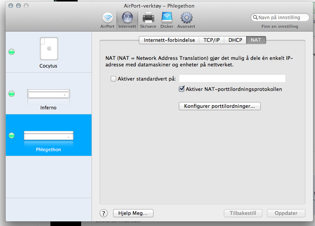Open the AirPort toolbar section
The width and height of the screenshot is (315, 226).
point(107,20)
